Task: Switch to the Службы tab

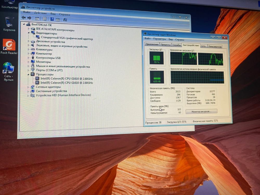Action: coord(177,45)
